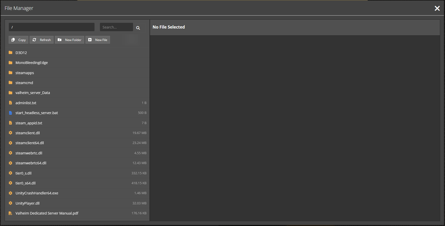The height and width of the screenshot is (226, 445).
Task: Click the PDF icon for Valheim Manual
Action: (10, 213)
